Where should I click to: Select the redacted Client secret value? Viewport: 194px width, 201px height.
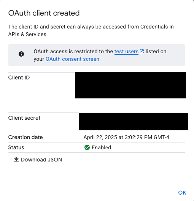[134, 122]
